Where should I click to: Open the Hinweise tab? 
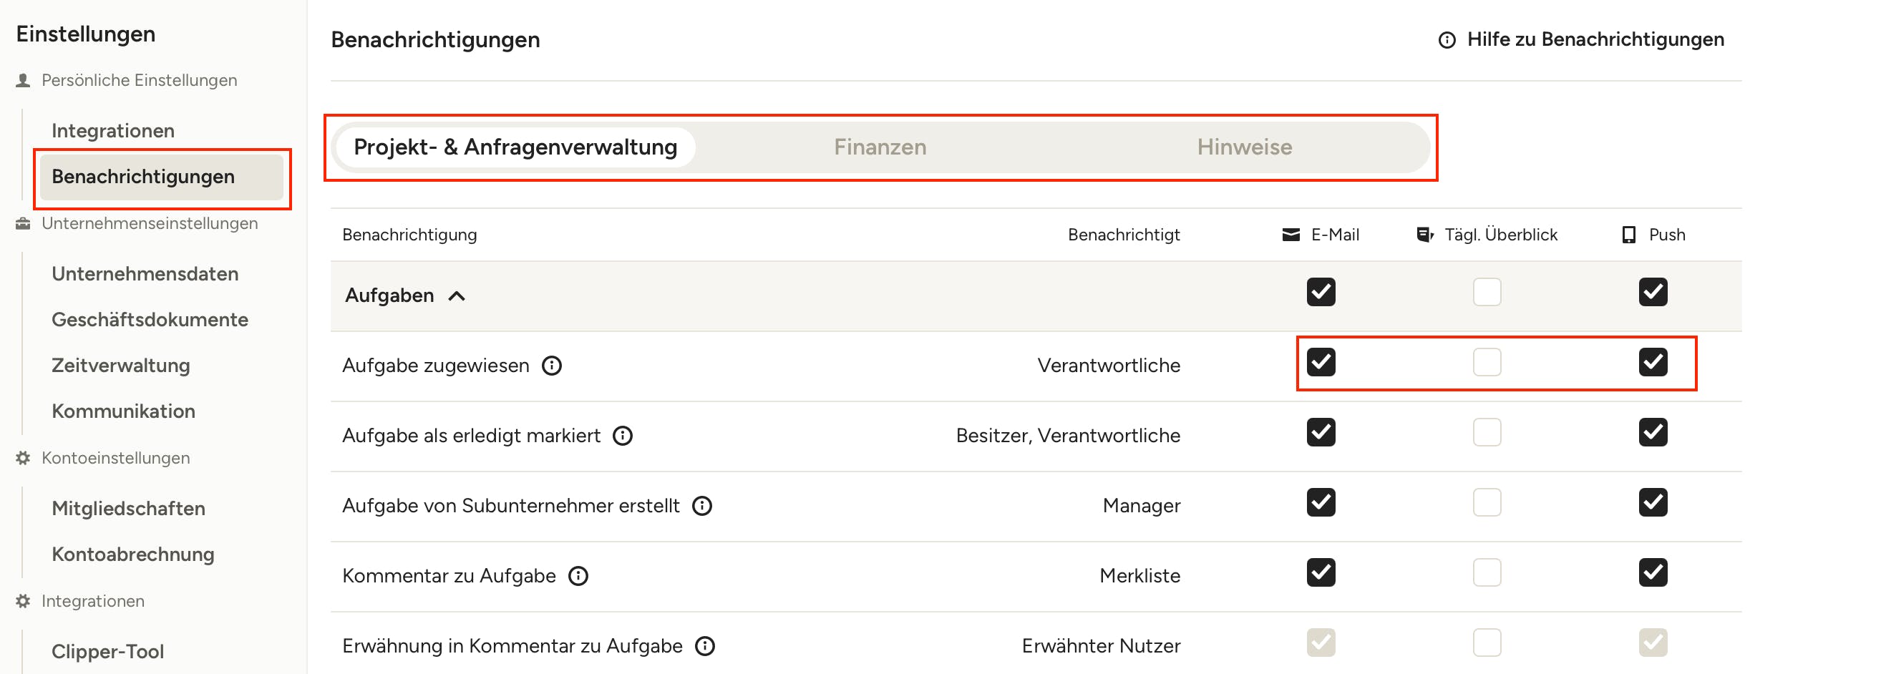pos(1243,147)
